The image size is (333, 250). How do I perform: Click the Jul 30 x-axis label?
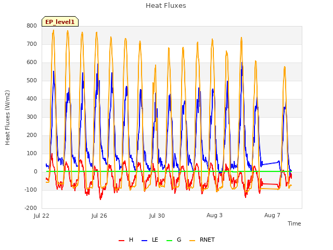[x=157, y=216]
